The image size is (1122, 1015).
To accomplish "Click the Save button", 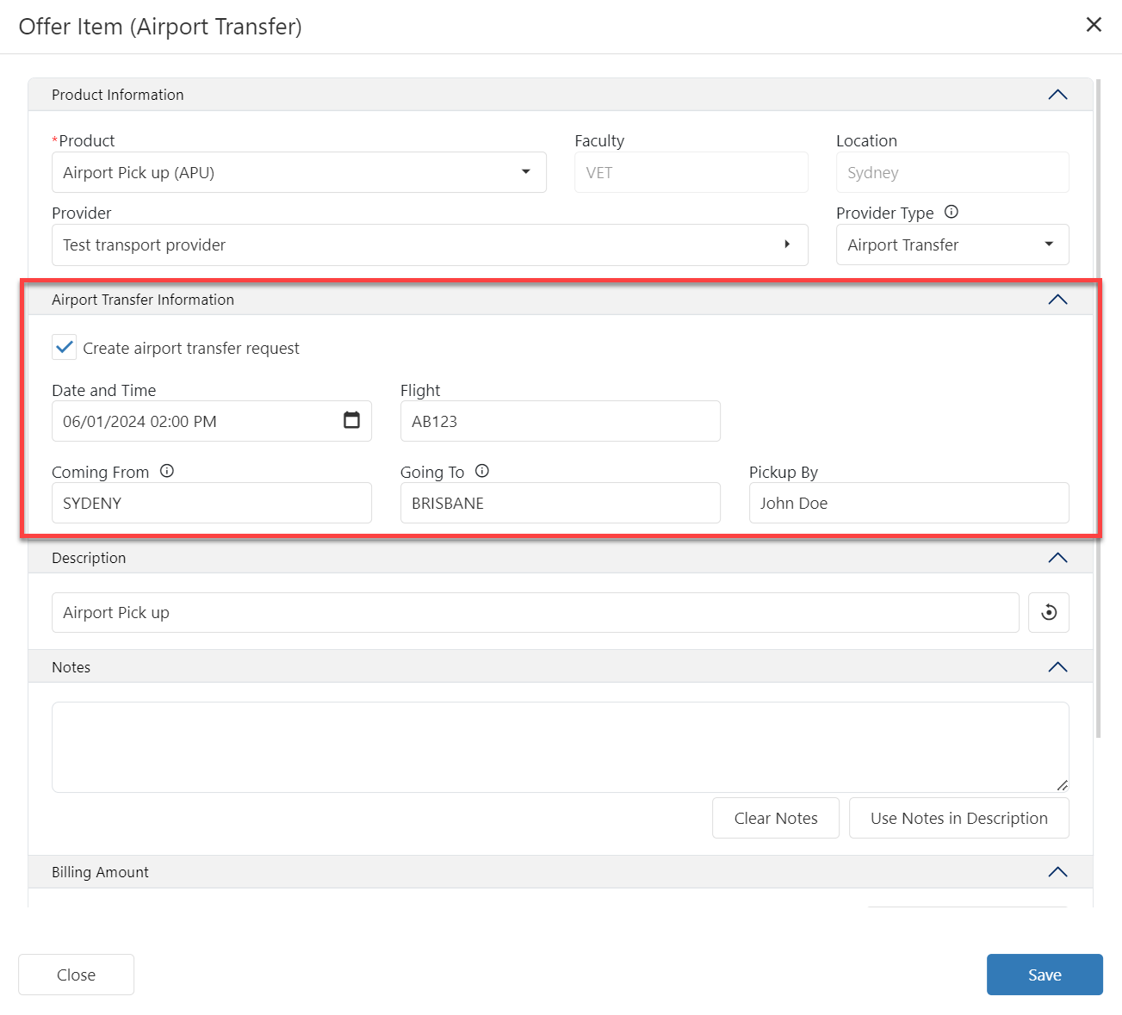I will pos(1044,975).
